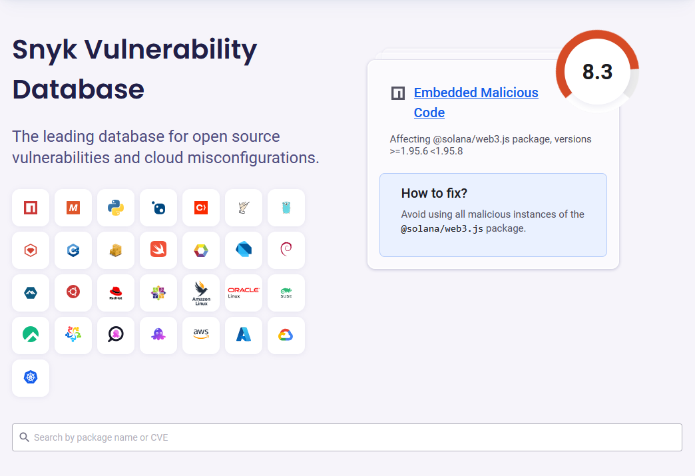Click the 8.3 severity score gauge
695x476 pixels.
(598, 71)
